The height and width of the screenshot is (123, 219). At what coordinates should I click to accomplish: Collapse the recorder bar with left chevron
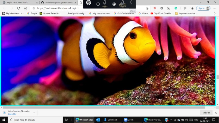131,2
